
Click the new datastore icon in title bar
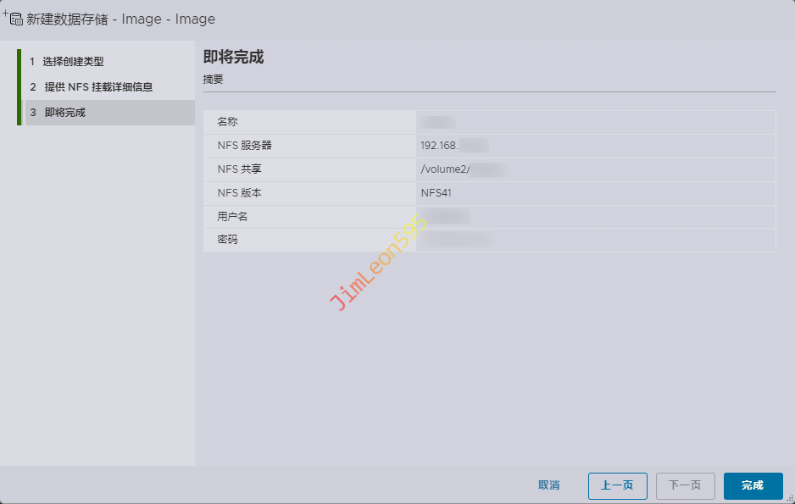14,18
